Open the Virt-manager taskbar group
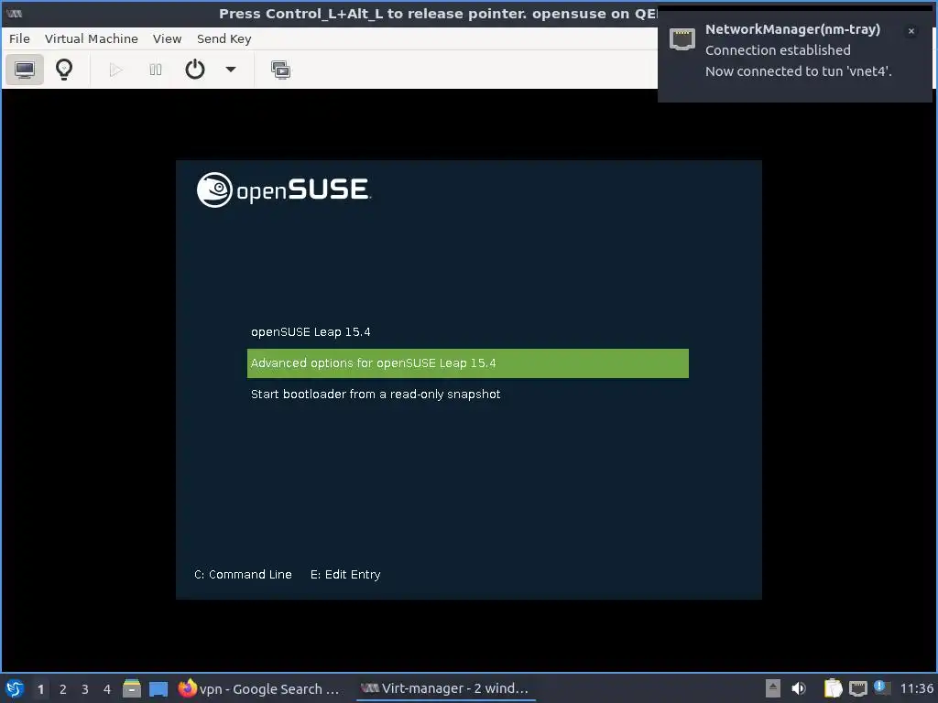Screen dimensions: 938x703 (x=445, y=688)
